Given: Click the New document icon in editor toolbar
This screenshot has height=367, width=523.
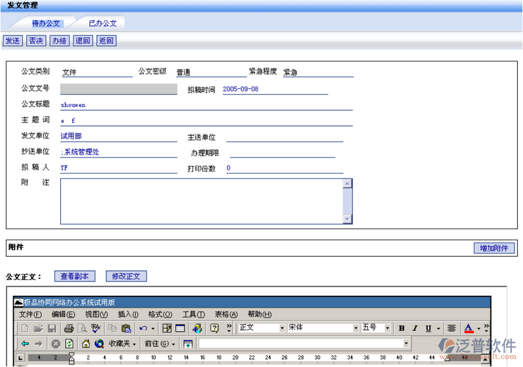Looking at the screenshot, I should pos(25,328).
